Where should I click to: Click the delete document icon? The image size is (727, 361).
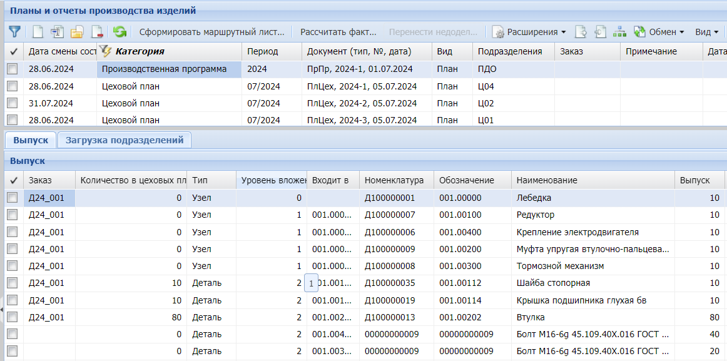tap(97, 31)
